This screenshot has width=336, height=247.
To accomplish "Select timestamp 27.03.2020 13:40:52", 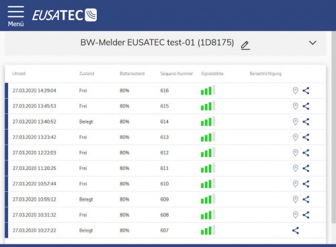I will [34, 121].
